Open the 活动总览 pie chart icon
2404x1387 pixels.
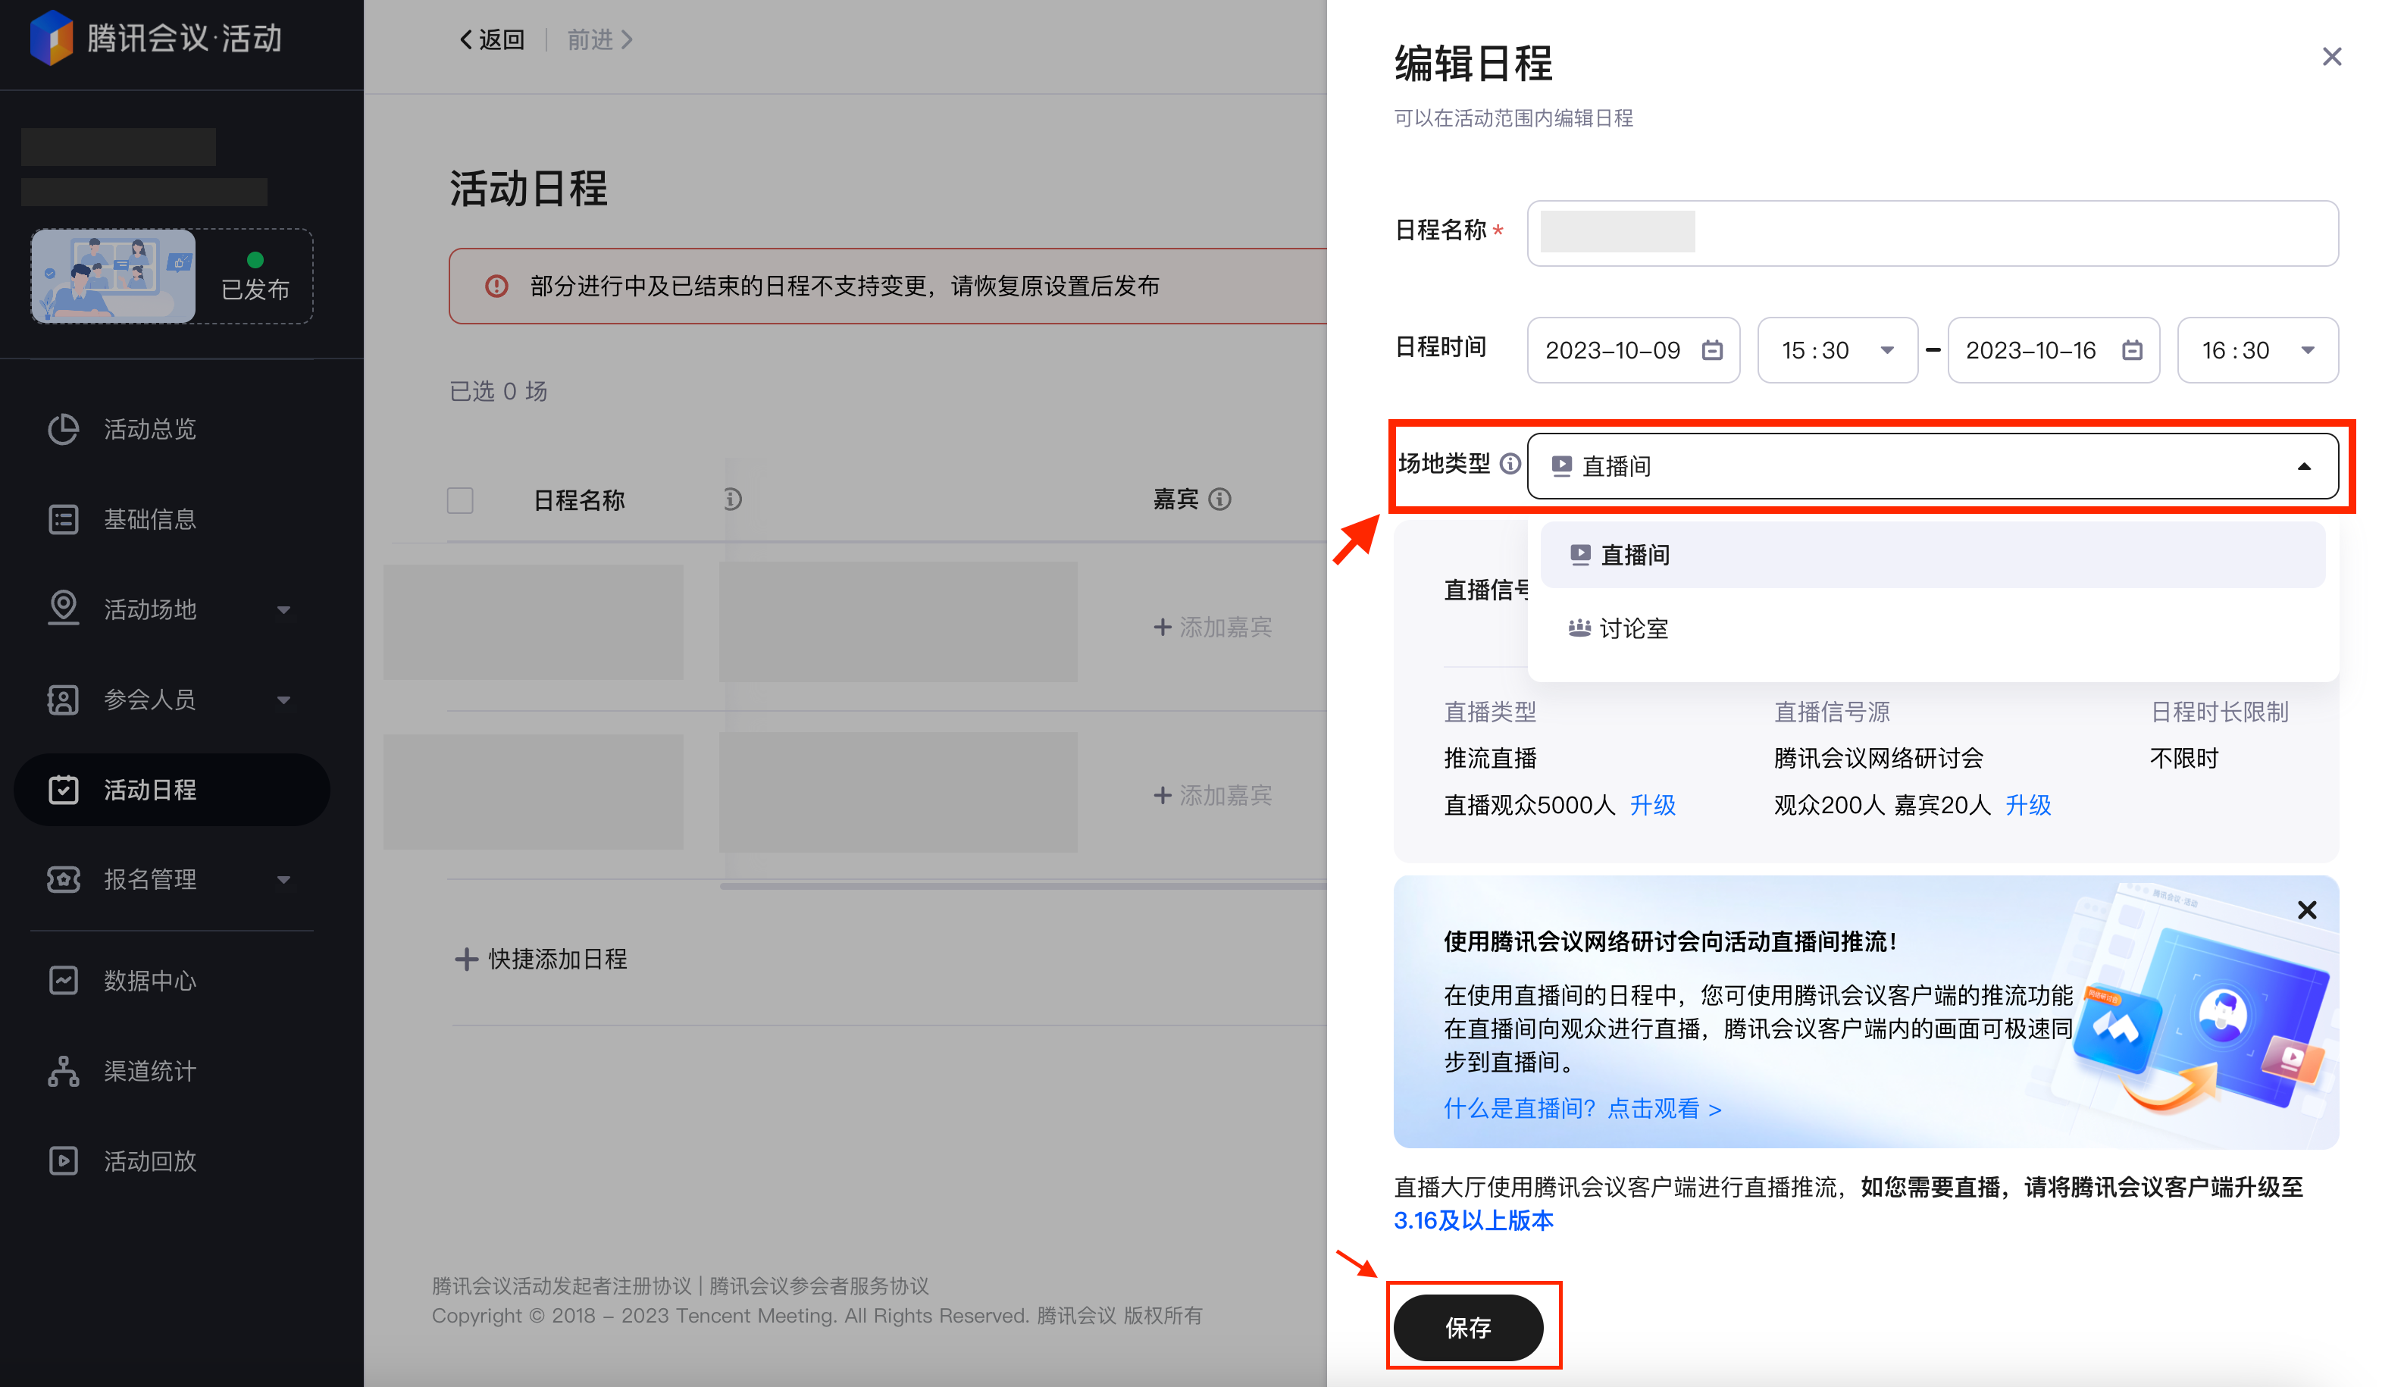coord(63,429)
